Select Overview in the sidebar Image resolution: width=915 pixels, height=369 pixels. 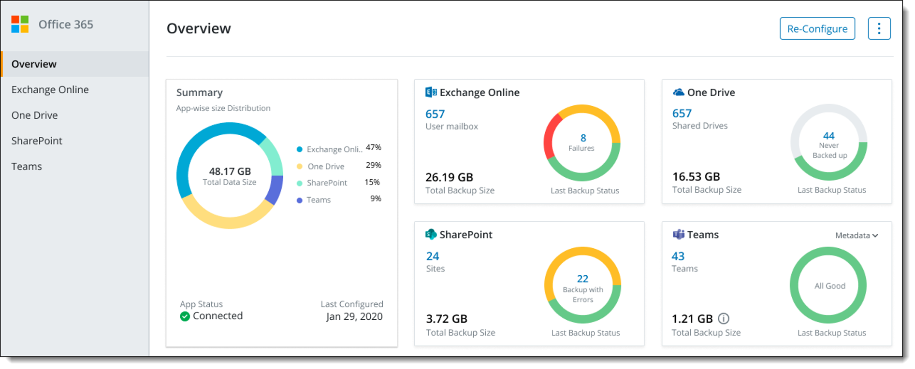75,64
